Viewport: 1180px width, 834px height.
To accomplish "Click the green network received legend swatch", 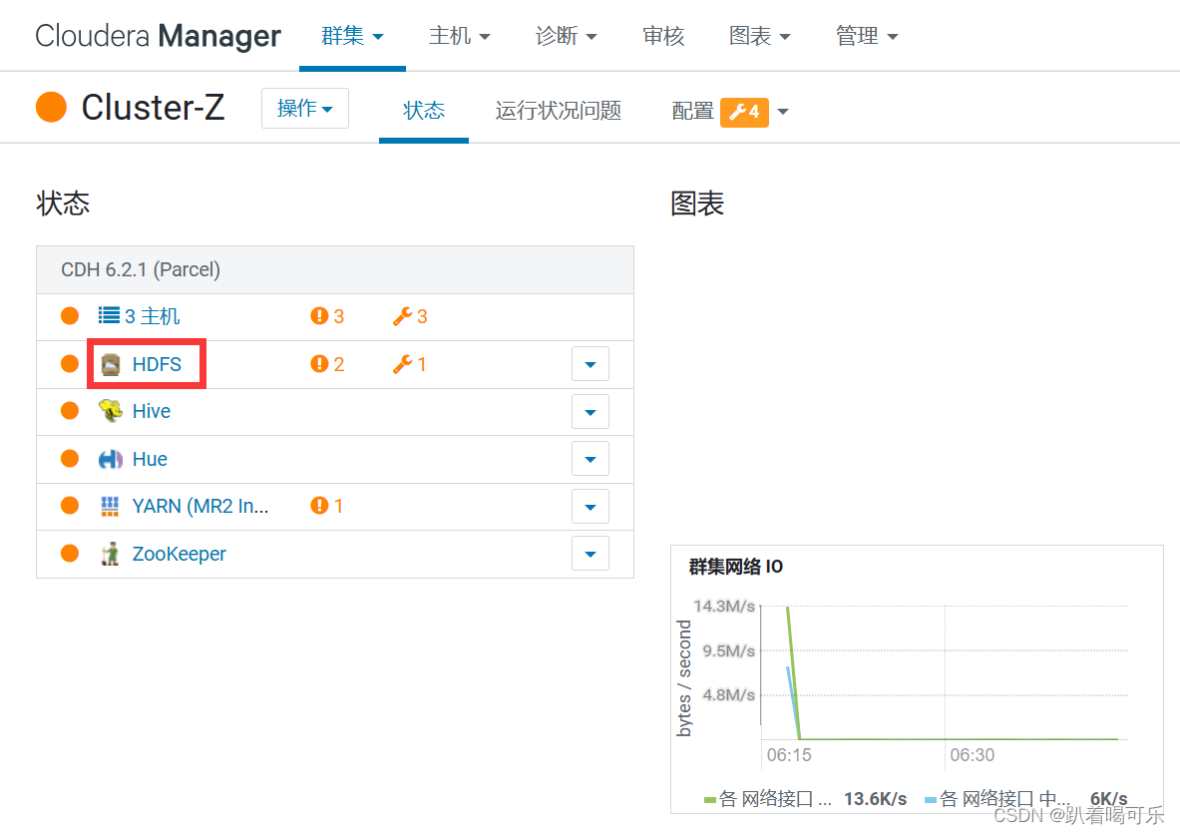I will (709, 800).
